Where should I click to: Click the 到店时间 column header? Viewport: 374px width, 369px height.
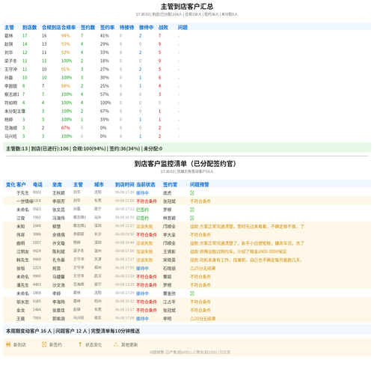(x=125, y=185)
